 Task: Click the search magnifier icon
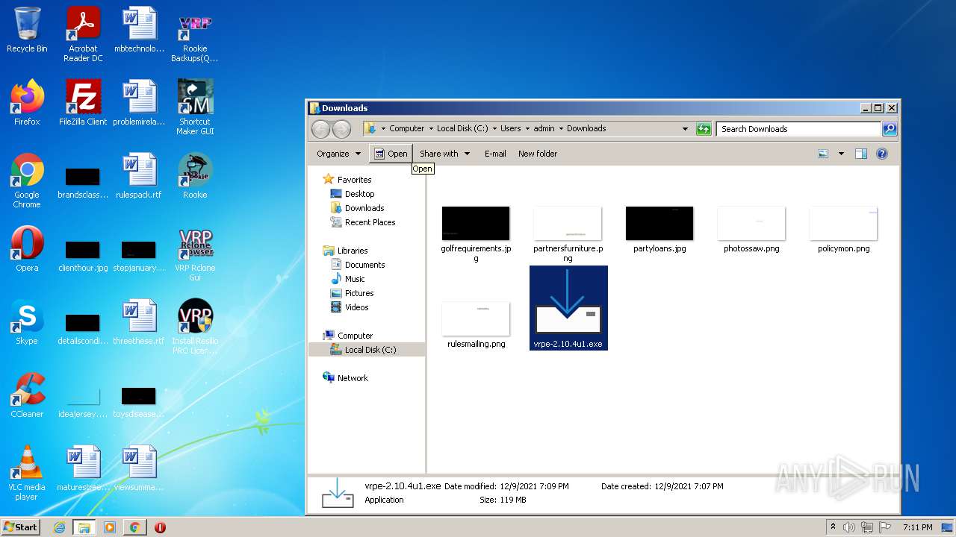[889, 129]
